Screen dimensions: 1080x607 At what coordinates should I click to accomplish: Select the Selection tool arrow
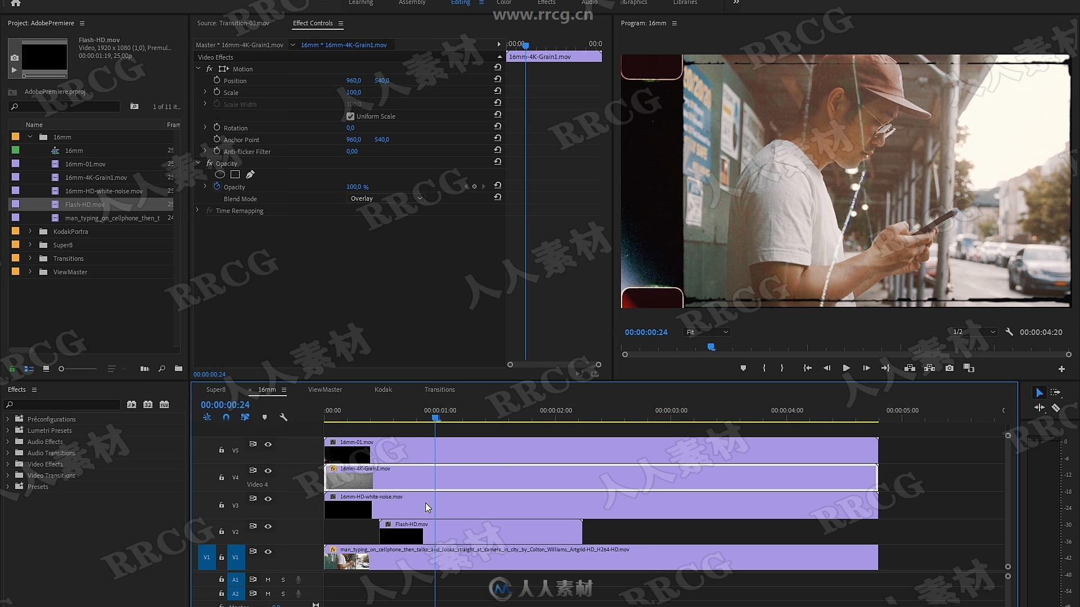pyautogui.click(x=1039, y=393)
